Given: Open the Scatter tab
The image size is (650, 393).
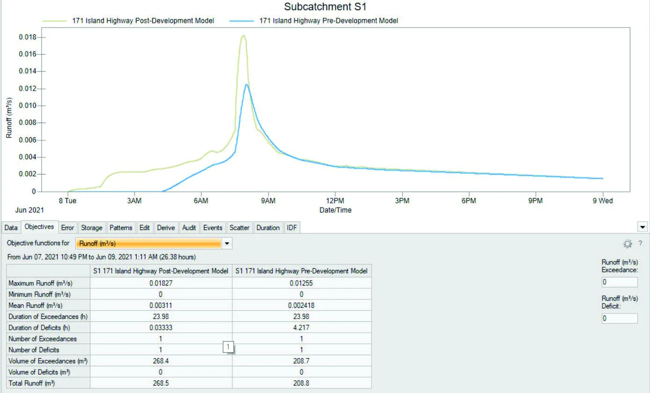Looking at the screenshot, I should 240,228.
